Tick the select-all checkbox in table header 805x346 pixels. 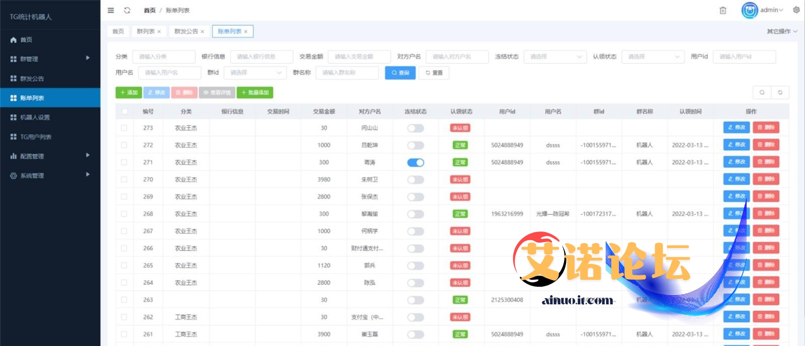click(x=124, y=111)
